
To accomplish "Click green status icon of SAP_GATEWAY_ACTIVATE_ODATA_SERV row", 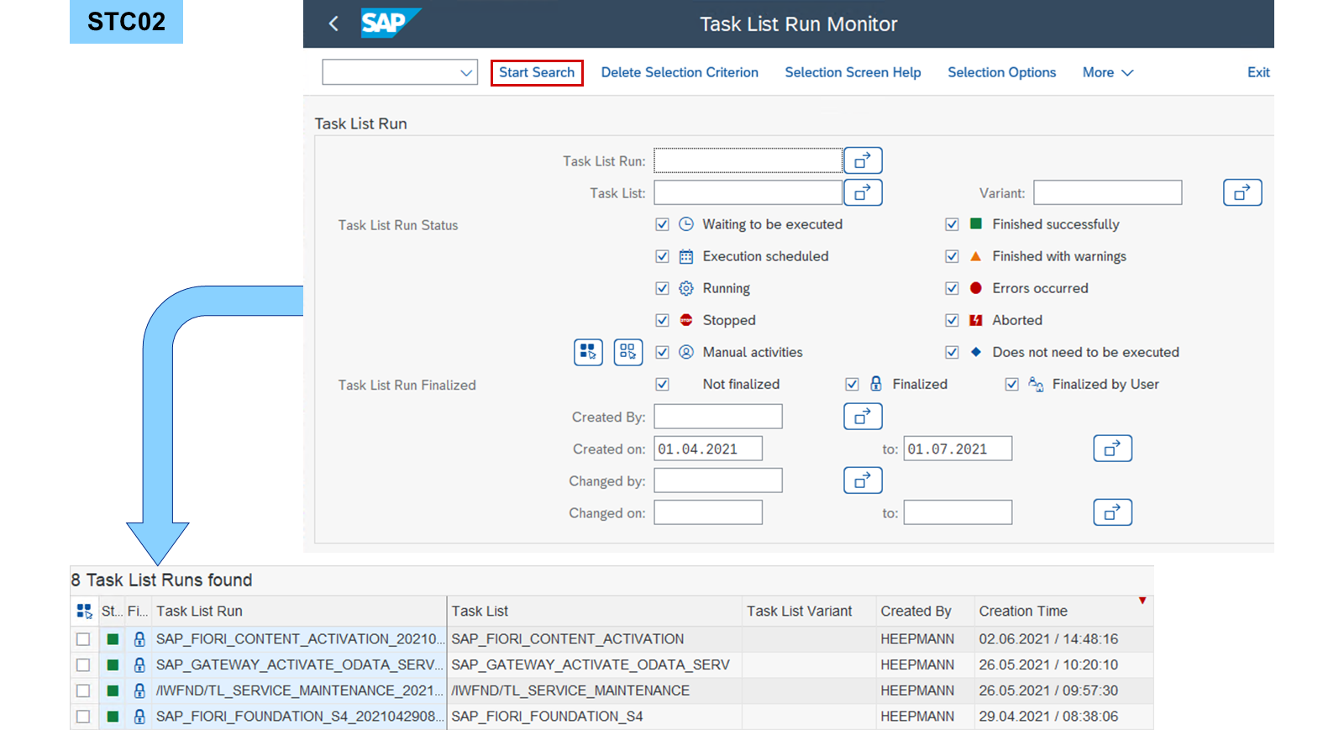I will coord(113,665).
